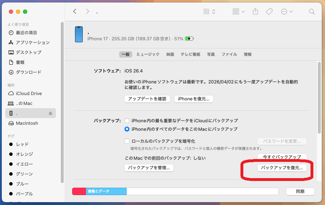Click パスワードを変更… button
Viewport: 325px width, 205px height.
[x=282, y=141]
